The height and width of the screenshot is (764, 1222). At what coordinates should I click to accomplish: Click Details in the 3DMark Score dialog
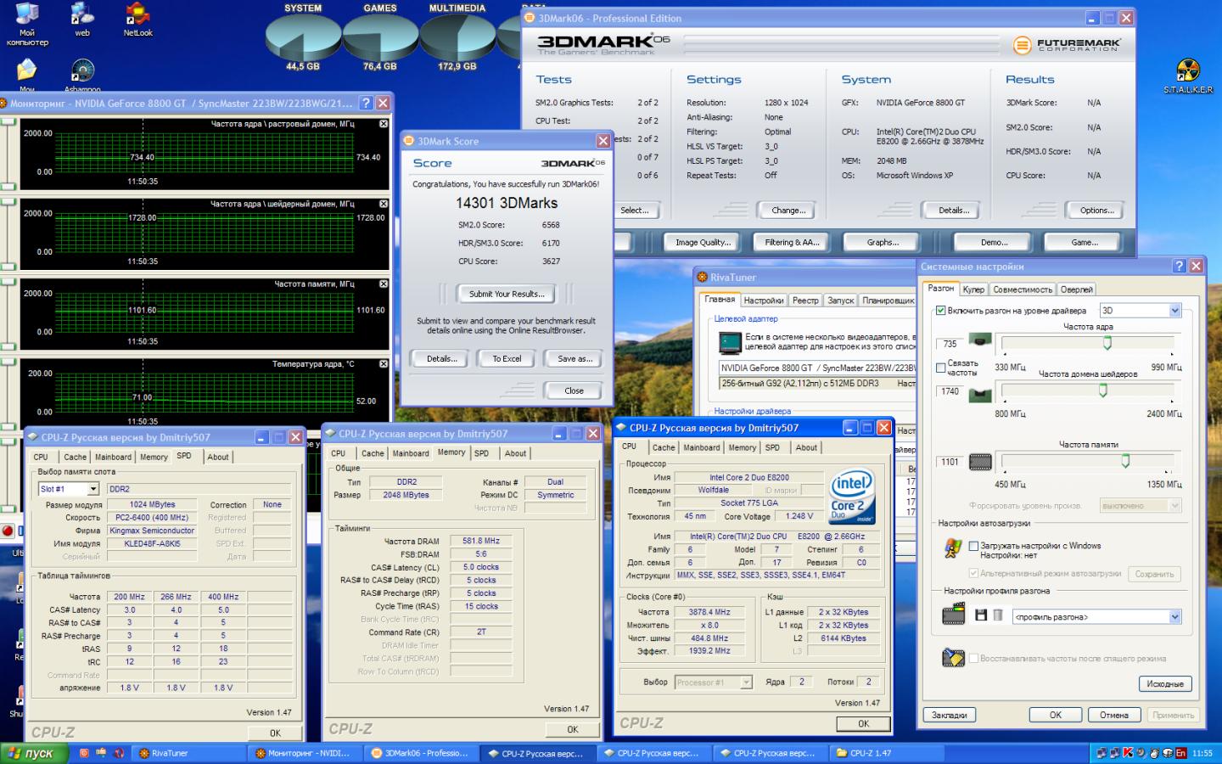point(441,358)
